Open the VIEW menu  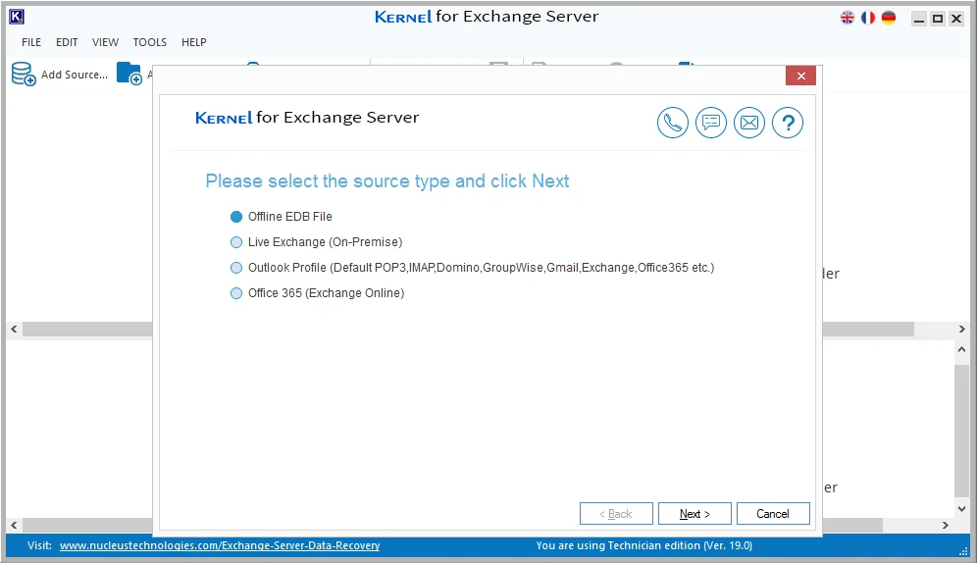(x=105, y=42)
